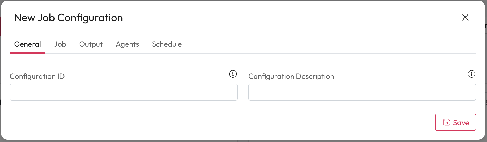This screenshot has height=142, width=487.
Task: Show info tooltip for Configuration ID
Action: click(233, 74)
